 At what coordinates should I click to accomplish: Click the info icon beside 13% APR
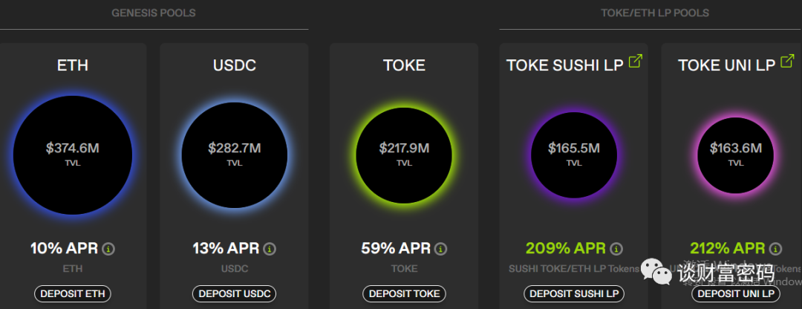(x=270, y=249)
